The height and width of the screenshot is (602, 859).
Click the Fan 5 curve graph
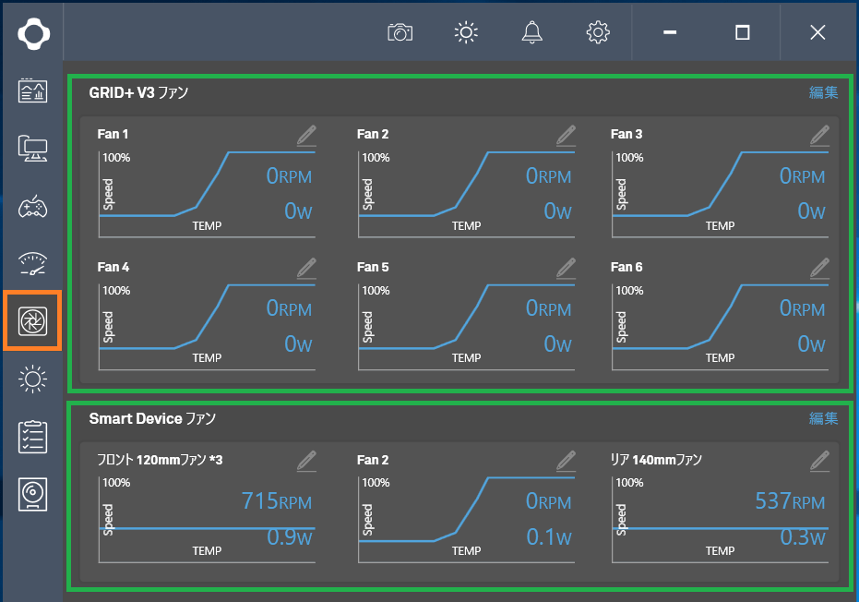click(466, 327)
